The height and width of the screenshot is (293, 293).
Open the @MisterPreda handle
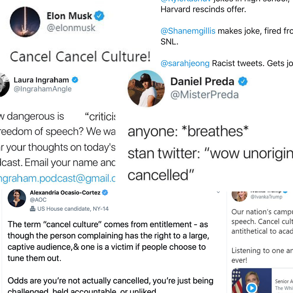(204, 94)
